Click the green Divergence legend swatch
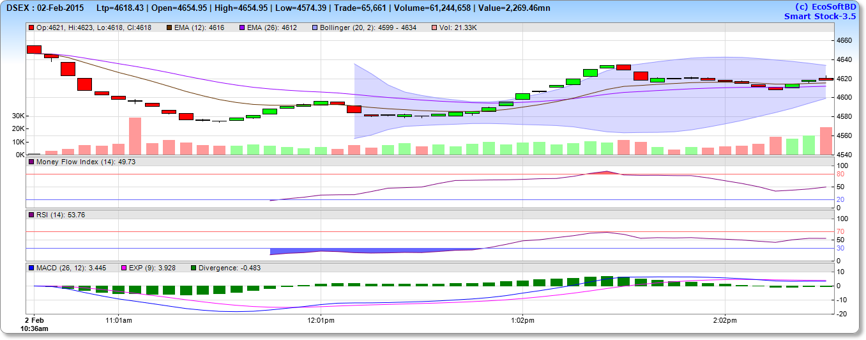This screenshot has width=866, height=340. [194, 268]
